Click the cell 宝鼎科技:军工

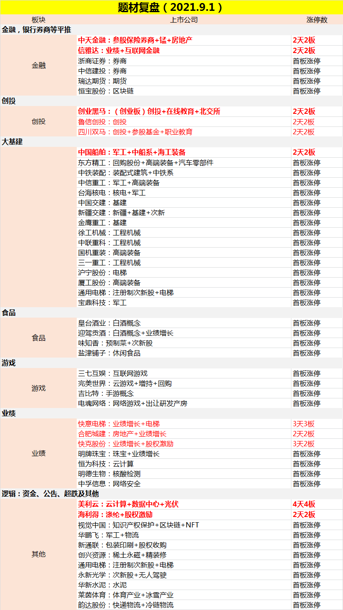click(184, 302)
